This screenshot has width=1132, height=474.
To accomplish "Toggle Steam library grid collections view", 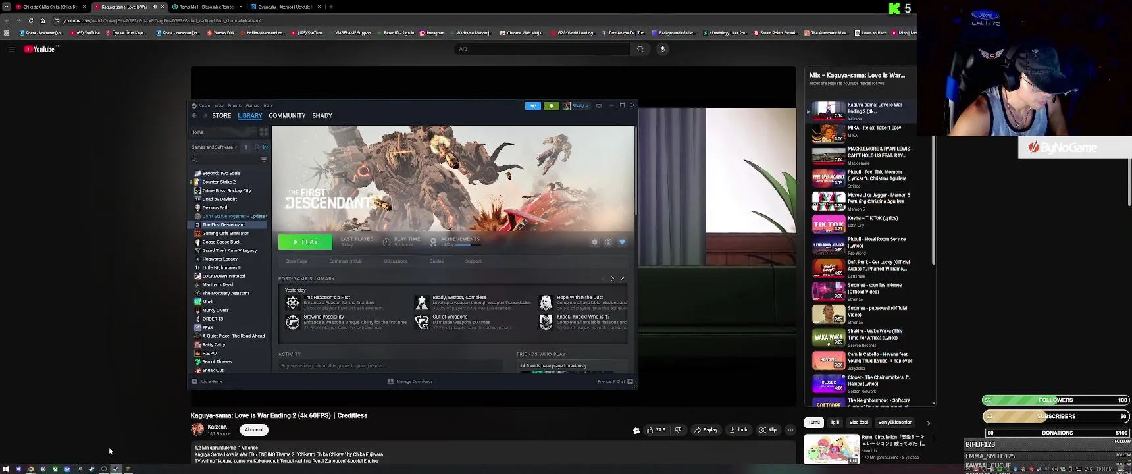I will pos(263,132).
